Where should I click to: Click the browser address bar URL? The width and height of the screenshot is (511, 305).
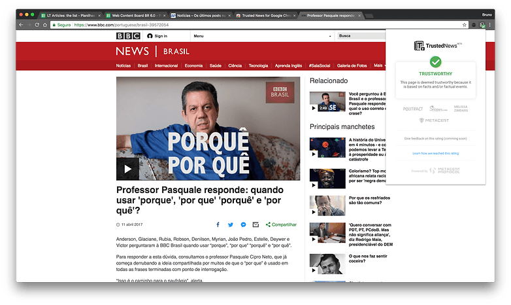[122, 25]
